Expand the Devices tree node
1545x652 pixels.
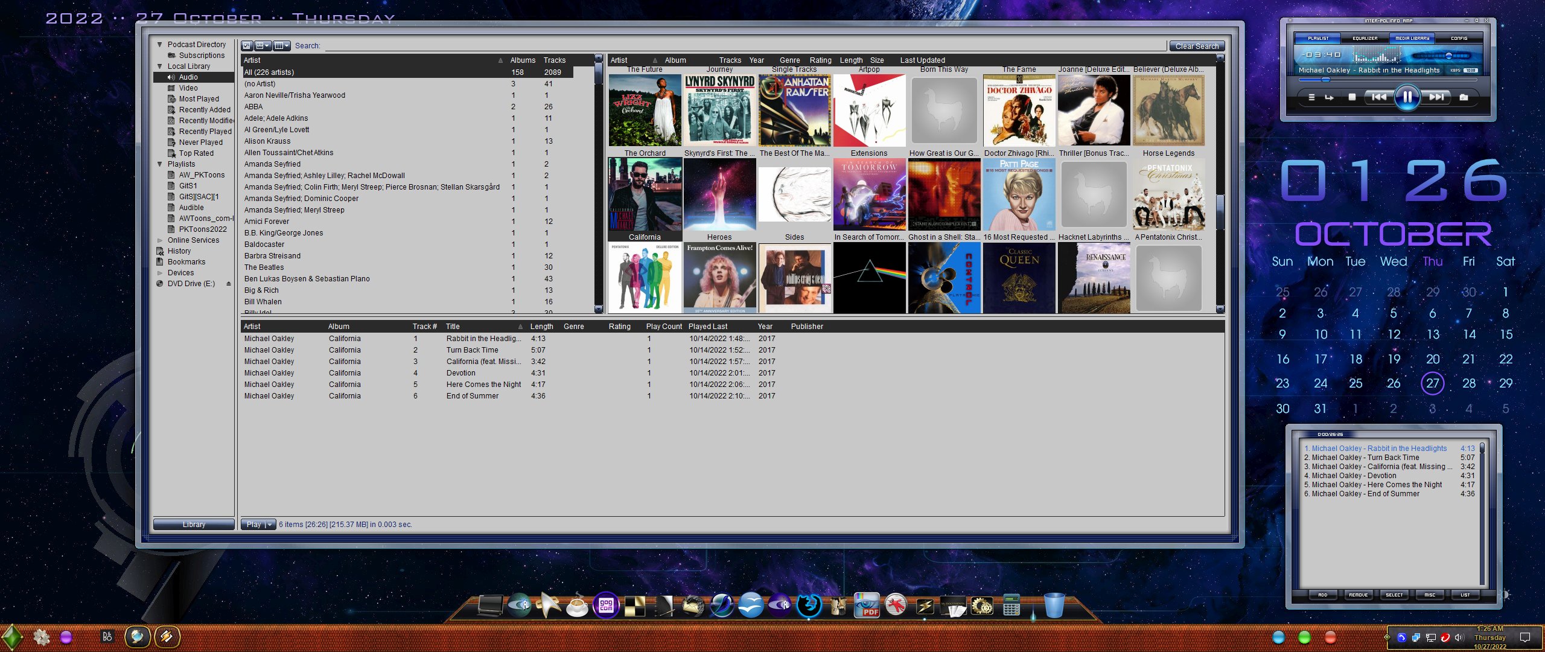(x=159, y=272)
